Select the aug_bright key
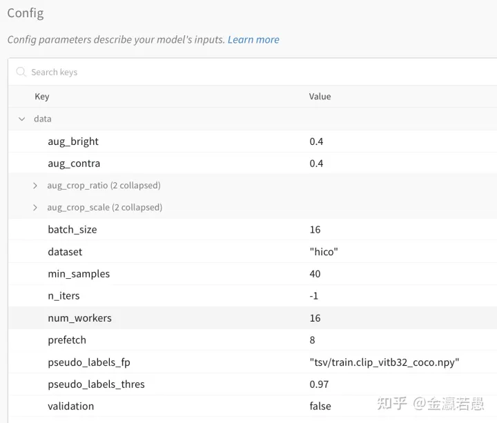Screen dimensions: 497x423 (73, 141)
